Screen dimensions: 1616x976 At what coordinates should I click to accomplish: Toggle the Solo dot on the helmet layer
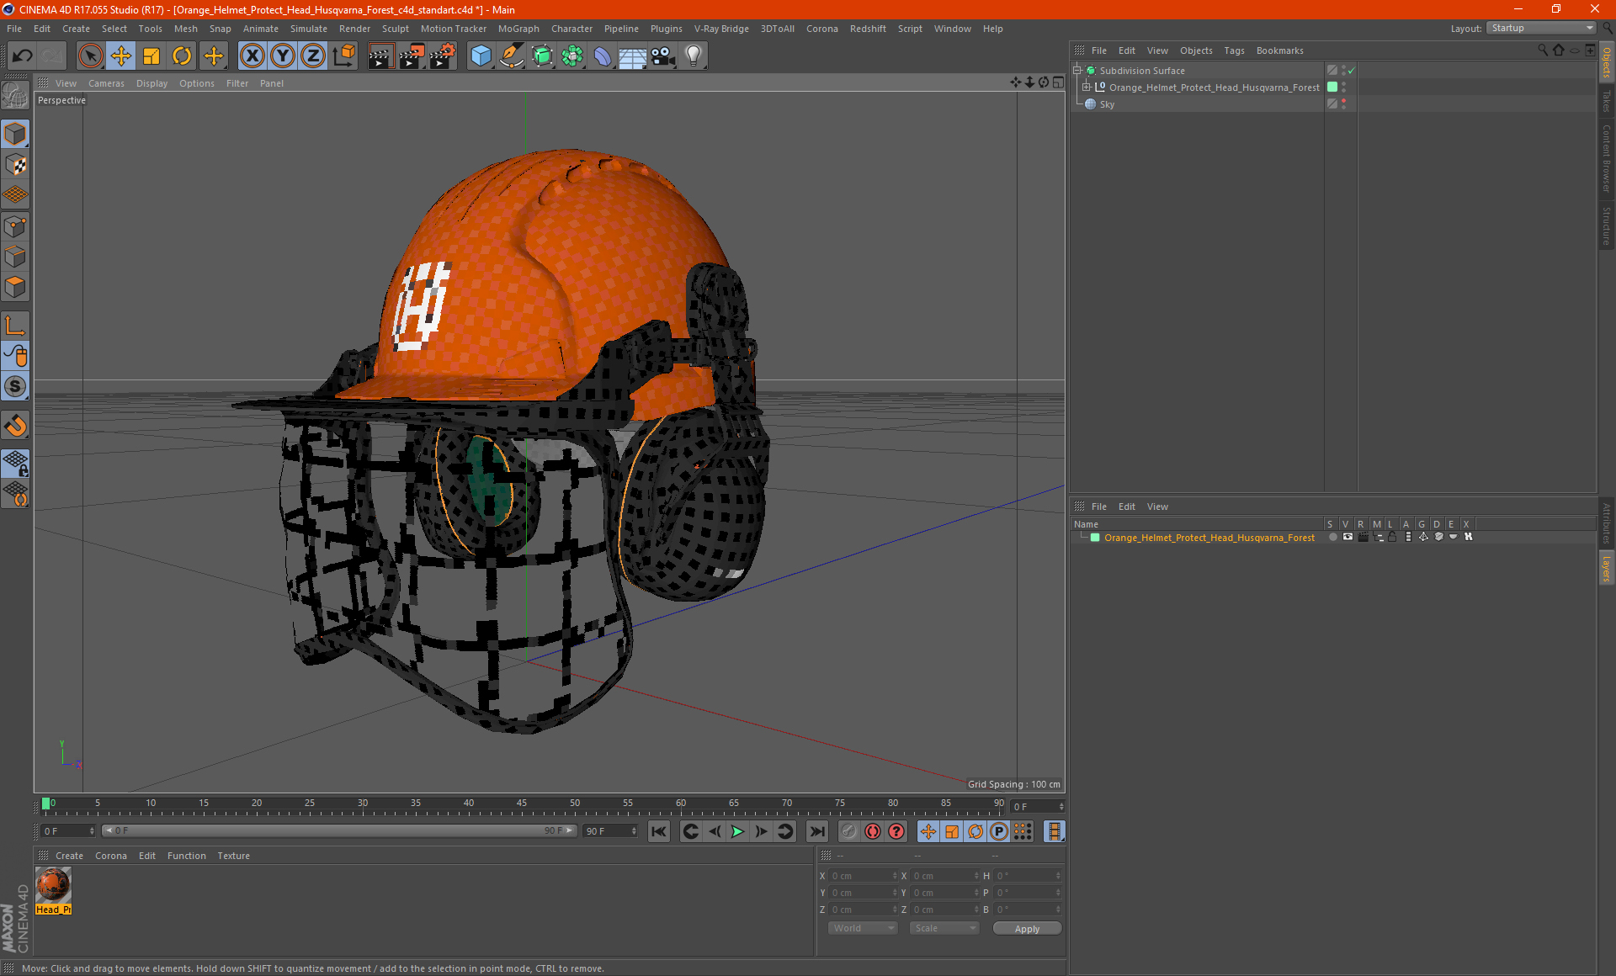pyautogui.click(x=1332, y=537)
